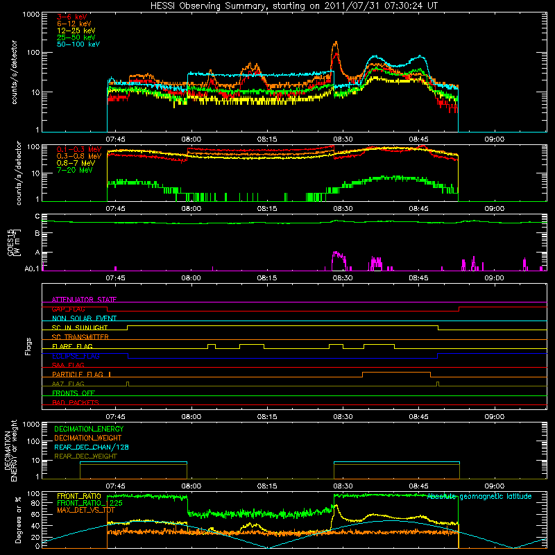Select the yellow 12-25 keV legend label

coord(76,31)
